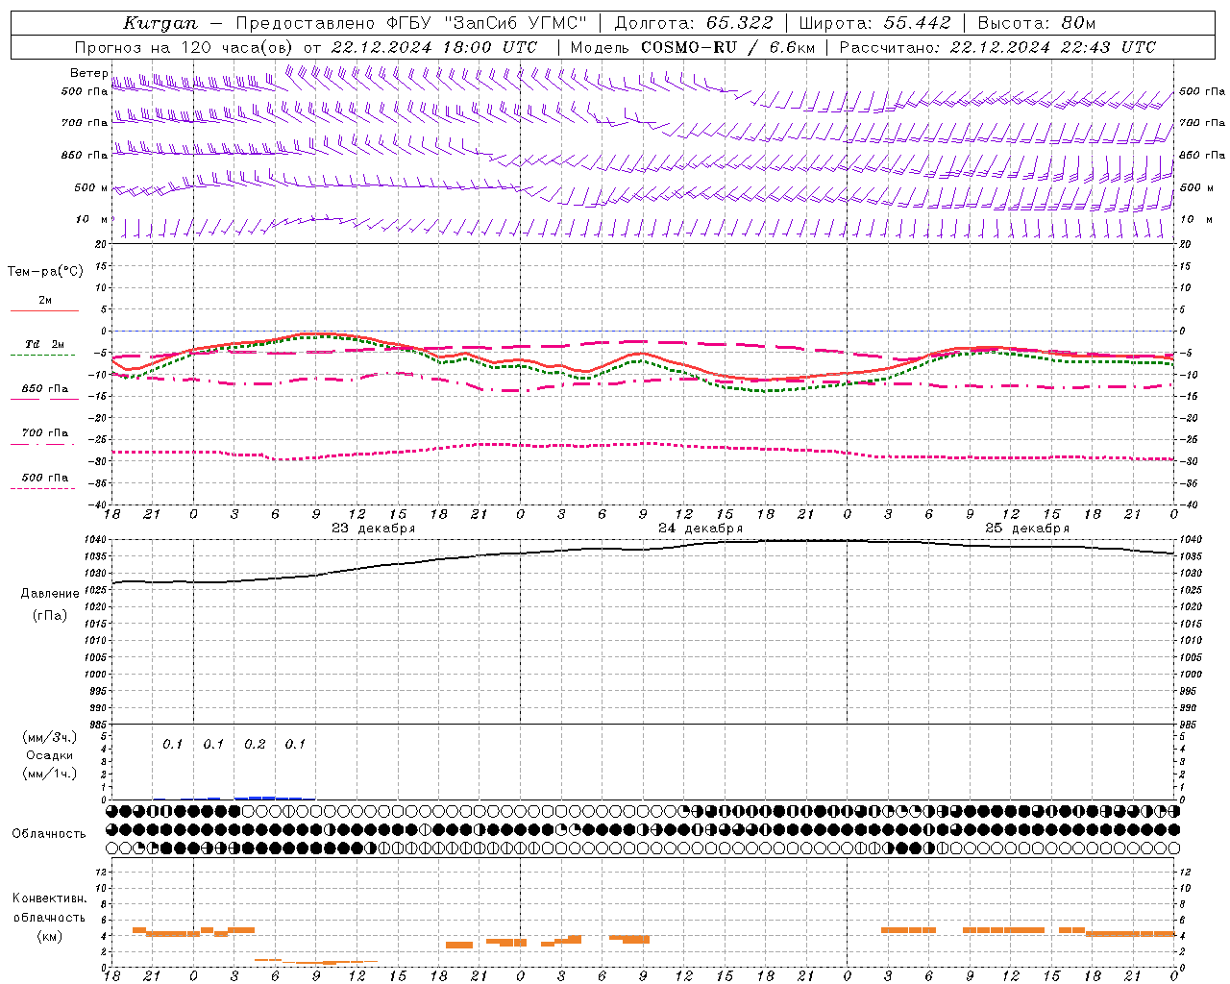The image size is (1230, 984).
Task: Click the Широта: 55.442 value
Action: pyautogui.click(x=874, y=23)
